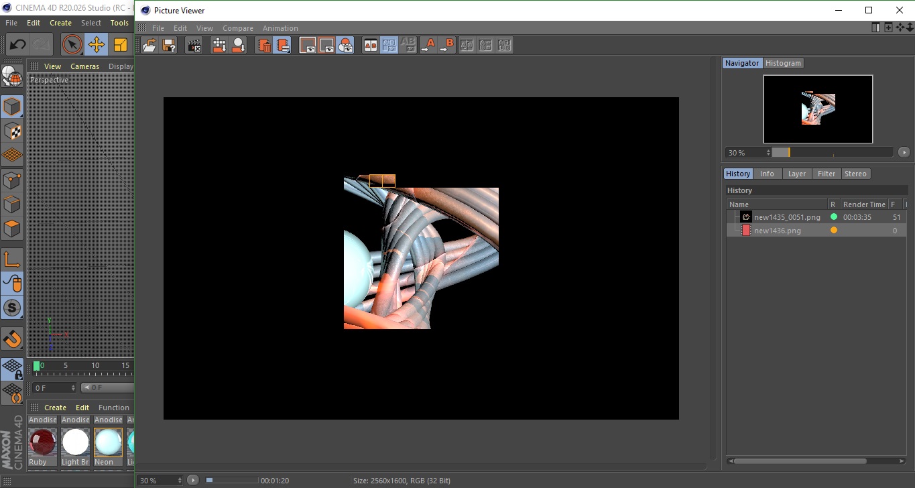Click the Open file icon in Picture Viewer
The height and width of the screenshot is (488, 915).
pyautogui.click(x=149, y=46)
